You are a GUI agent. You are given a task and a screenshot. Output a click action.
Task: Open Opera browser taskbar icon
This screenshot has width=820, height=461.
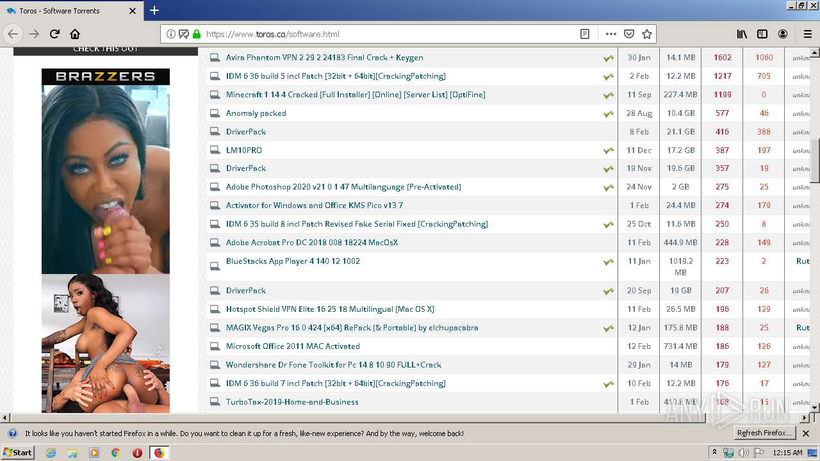pyautogui.click(x=137, y=453)
